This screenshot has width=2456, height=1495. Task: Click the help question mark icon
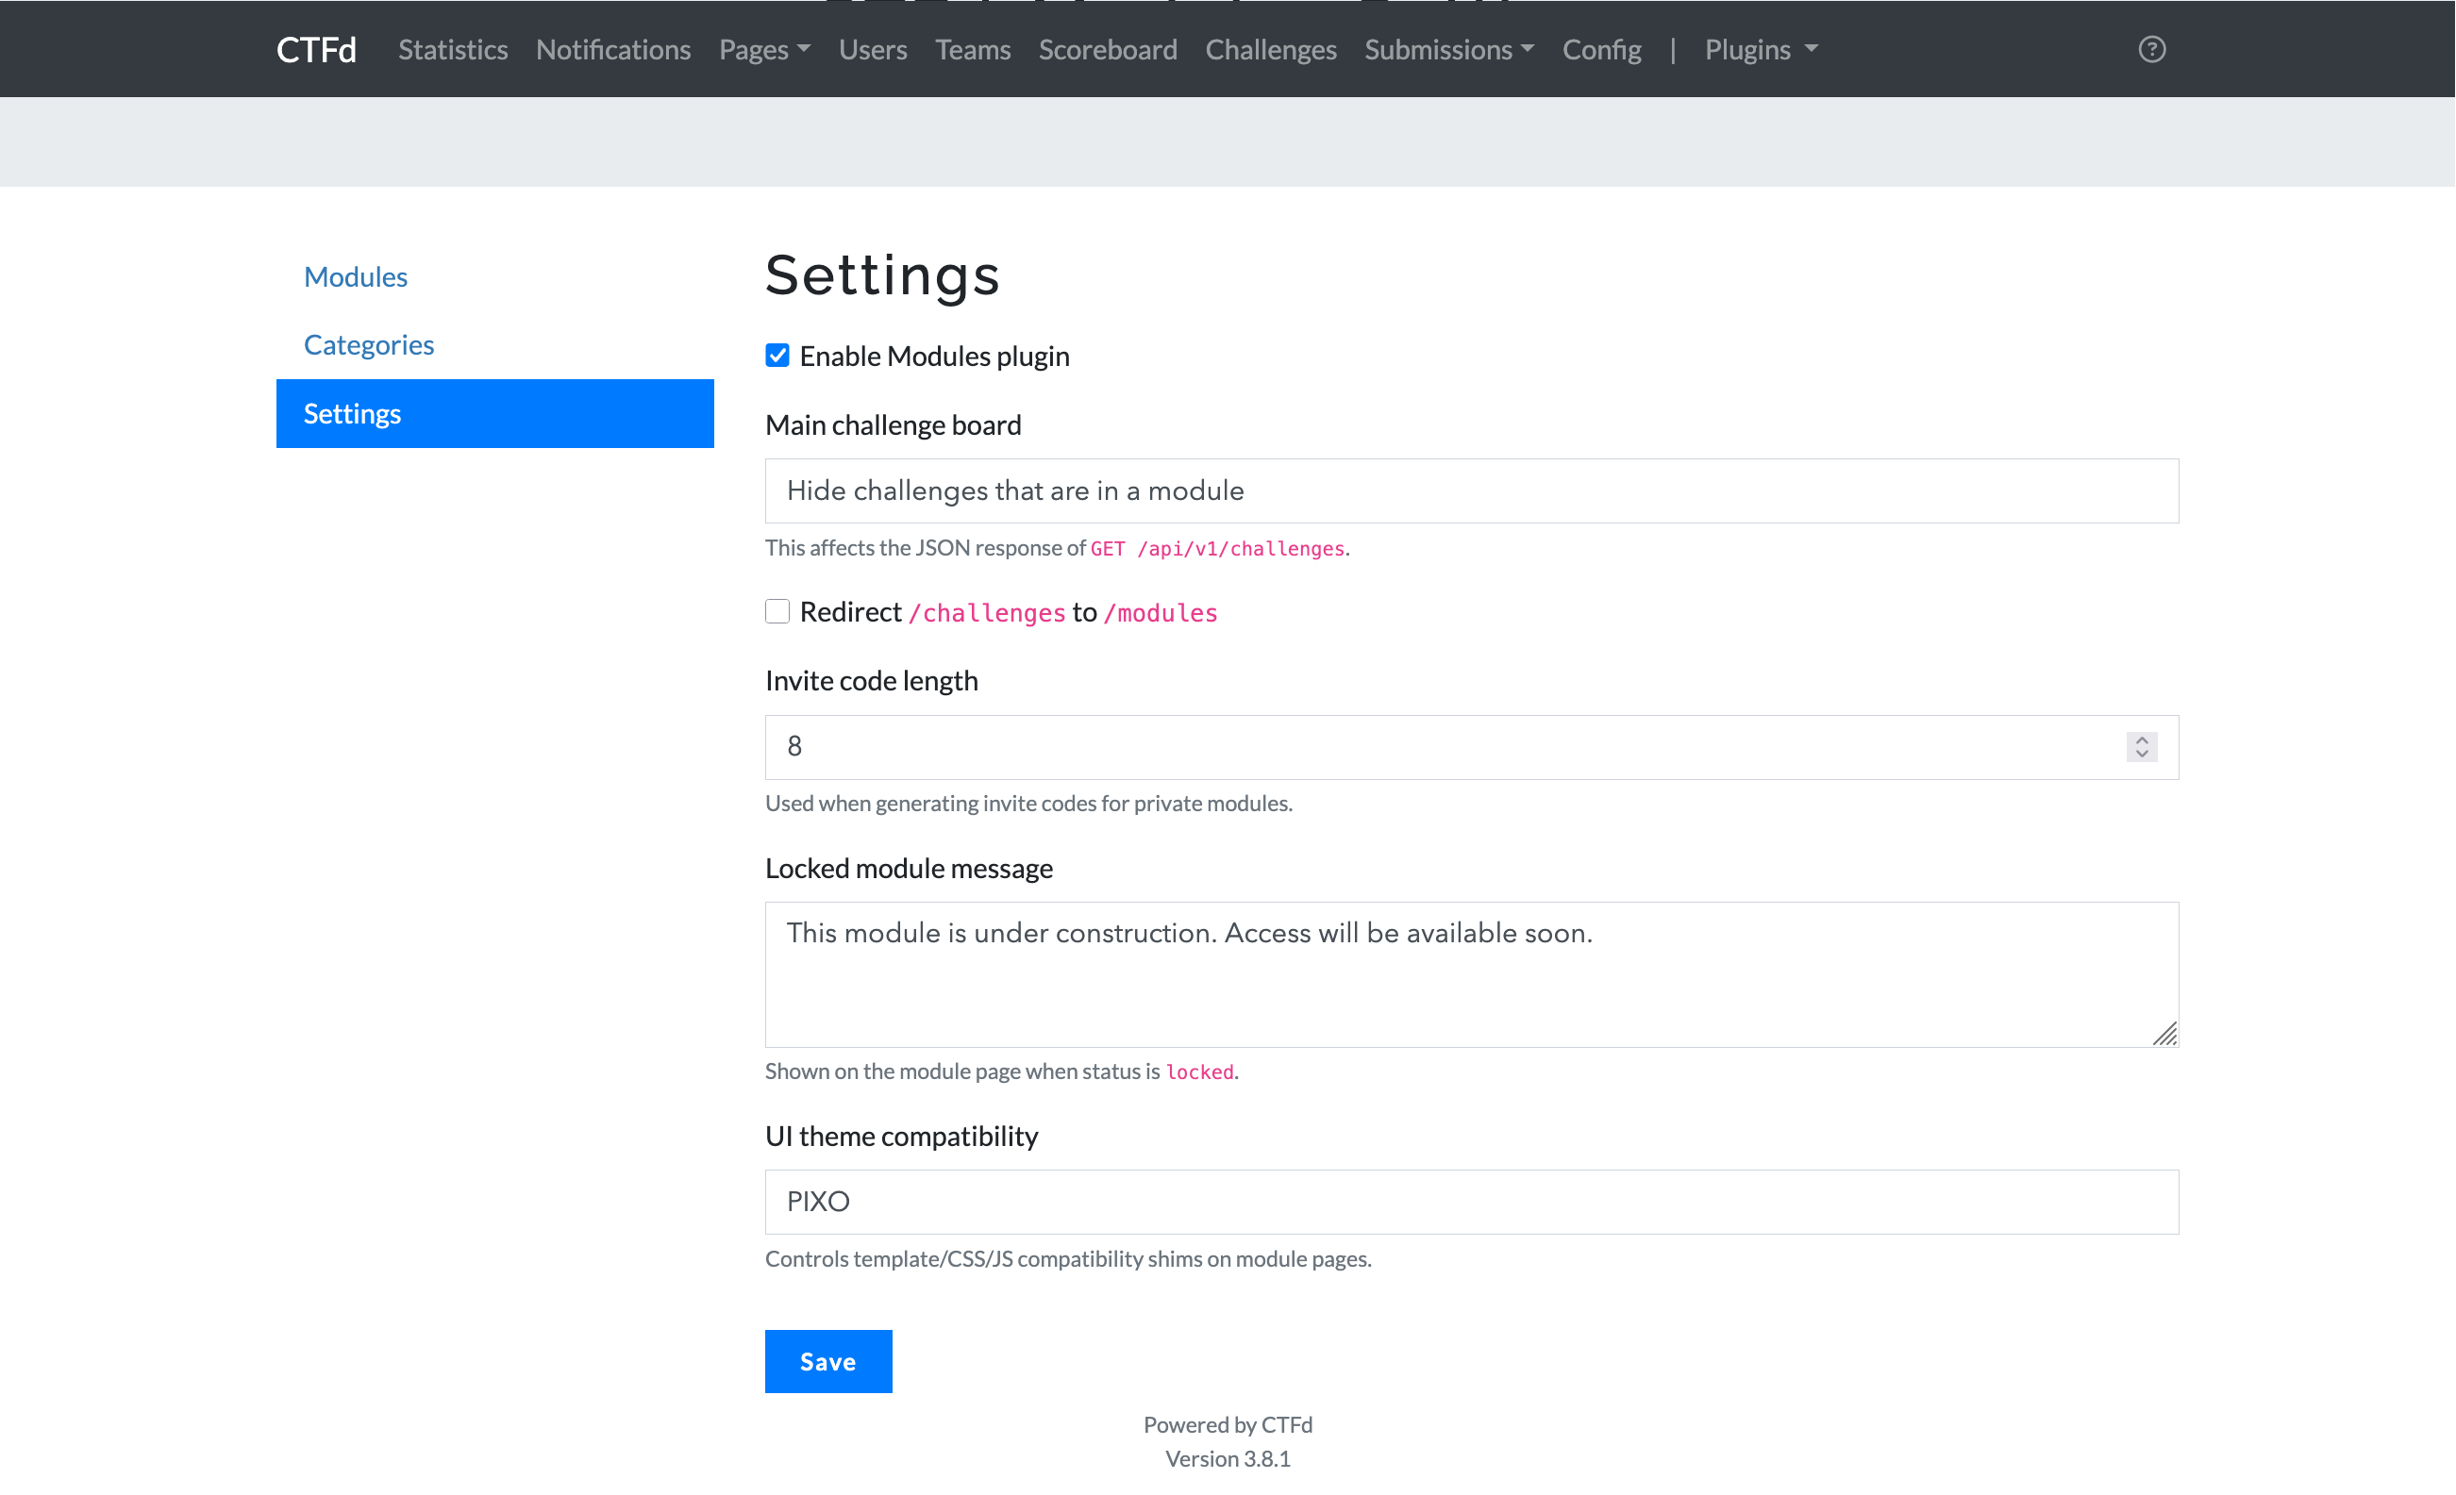2151,49
